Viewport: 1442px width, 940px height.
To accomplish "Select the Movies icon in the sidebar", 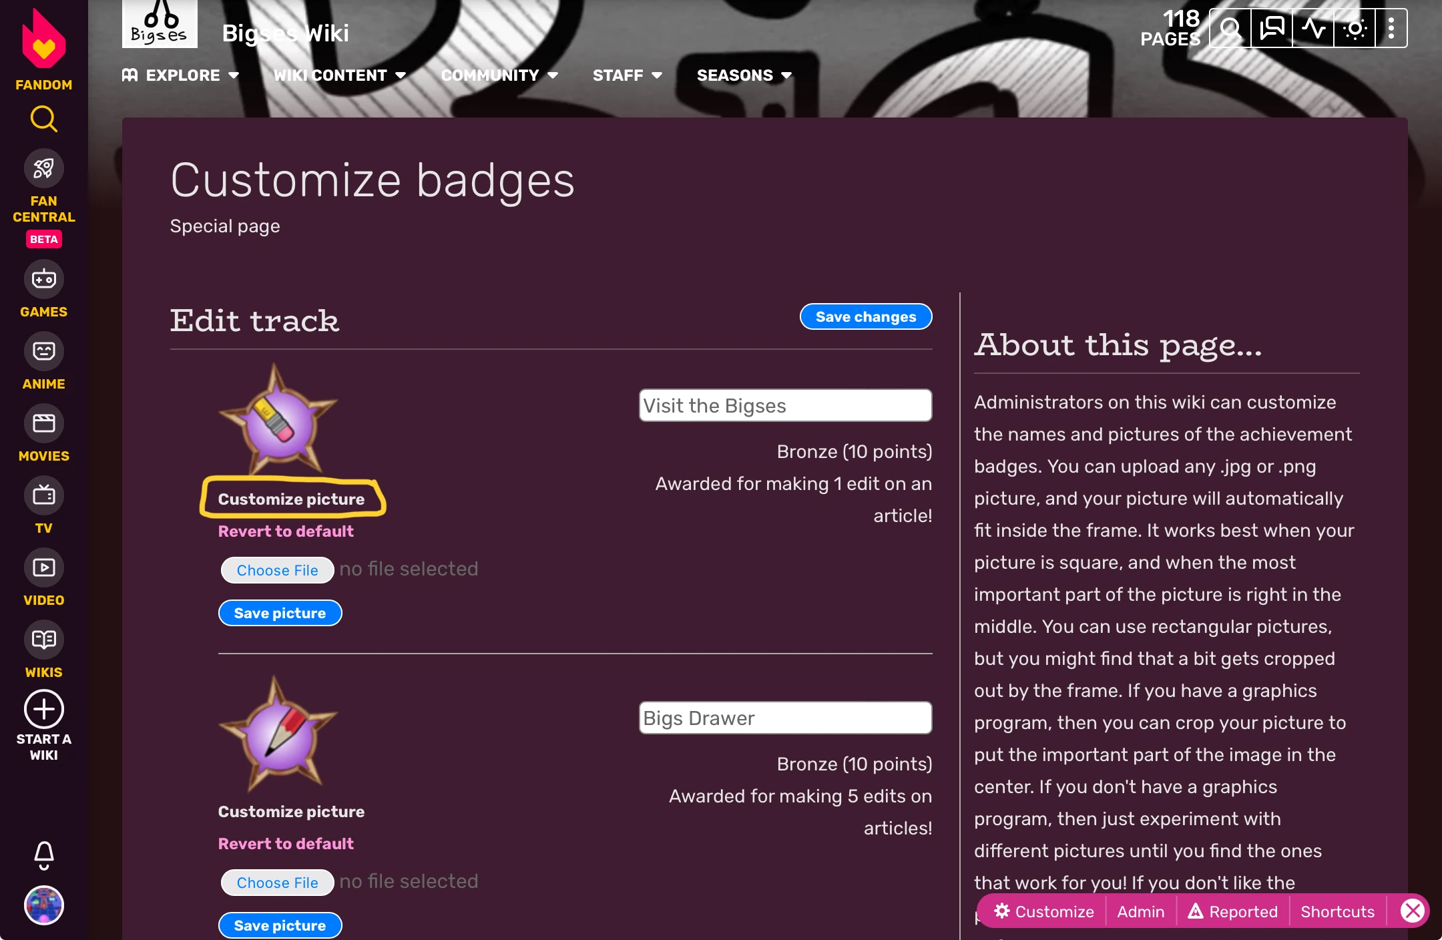I will [x=43, y=423].
